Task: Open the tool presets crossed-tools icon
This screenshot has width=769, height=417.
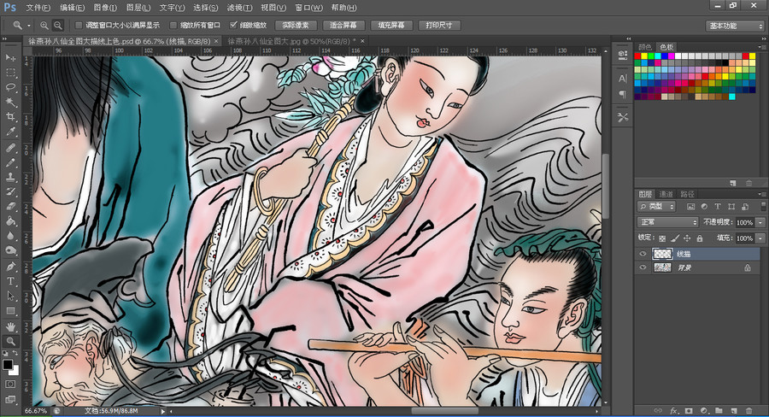Action: coord(623,117)
